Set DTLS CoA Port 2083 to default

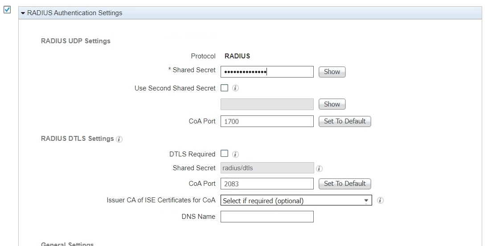pos(344,184)
